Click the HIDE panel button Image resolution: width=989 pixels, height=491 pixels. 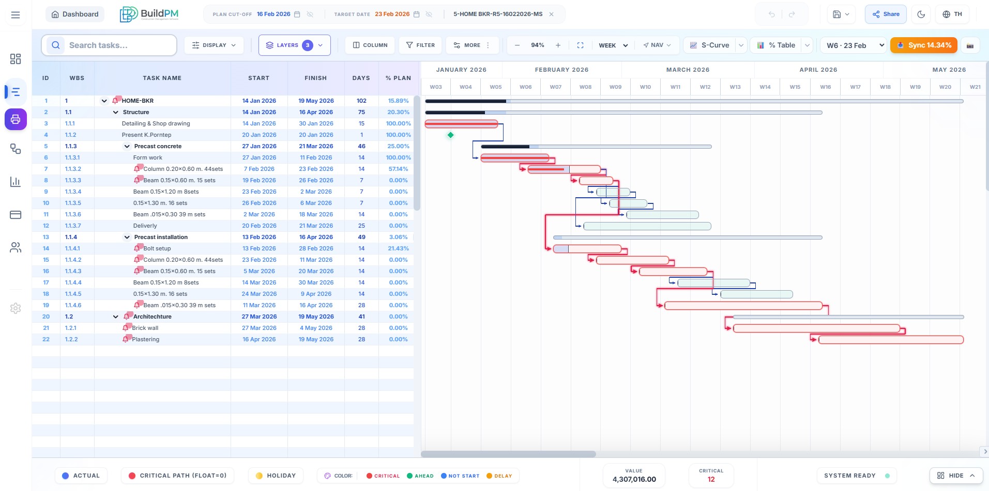tap(956, 476)
